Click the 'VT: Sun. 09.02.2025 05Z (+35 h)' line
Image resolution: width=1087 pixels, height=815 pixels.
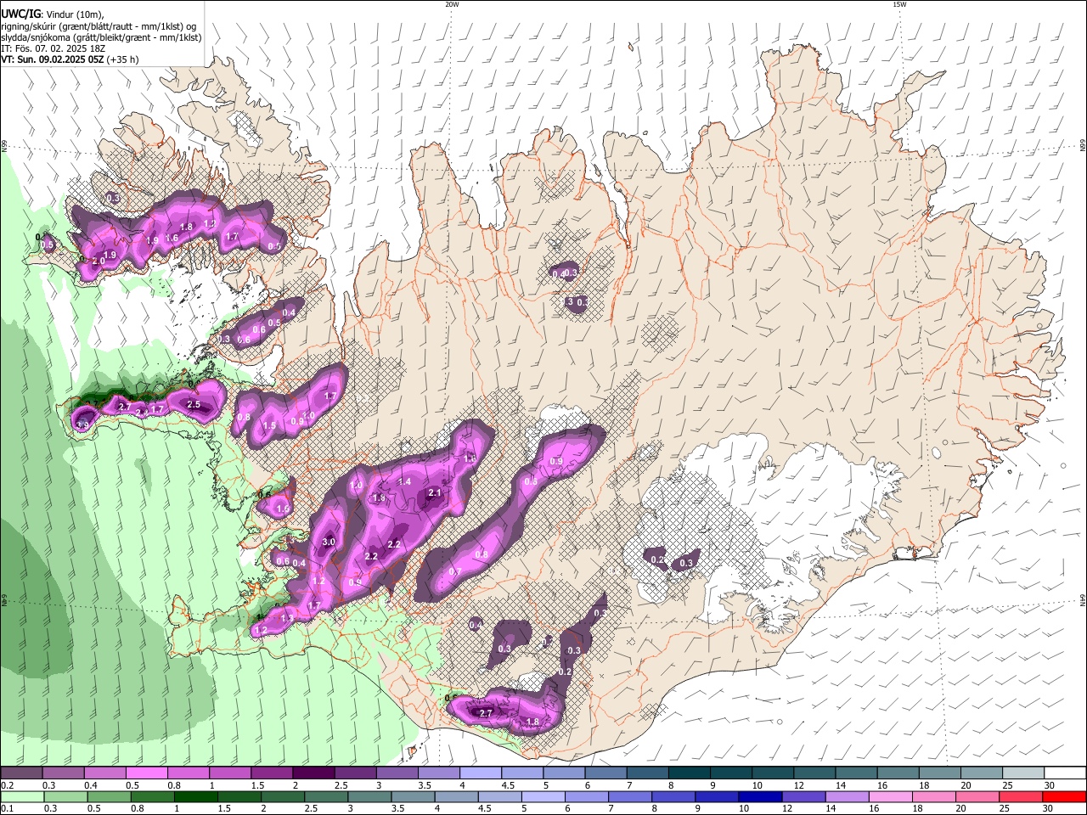pyautogui.click(x=70, y=59)
